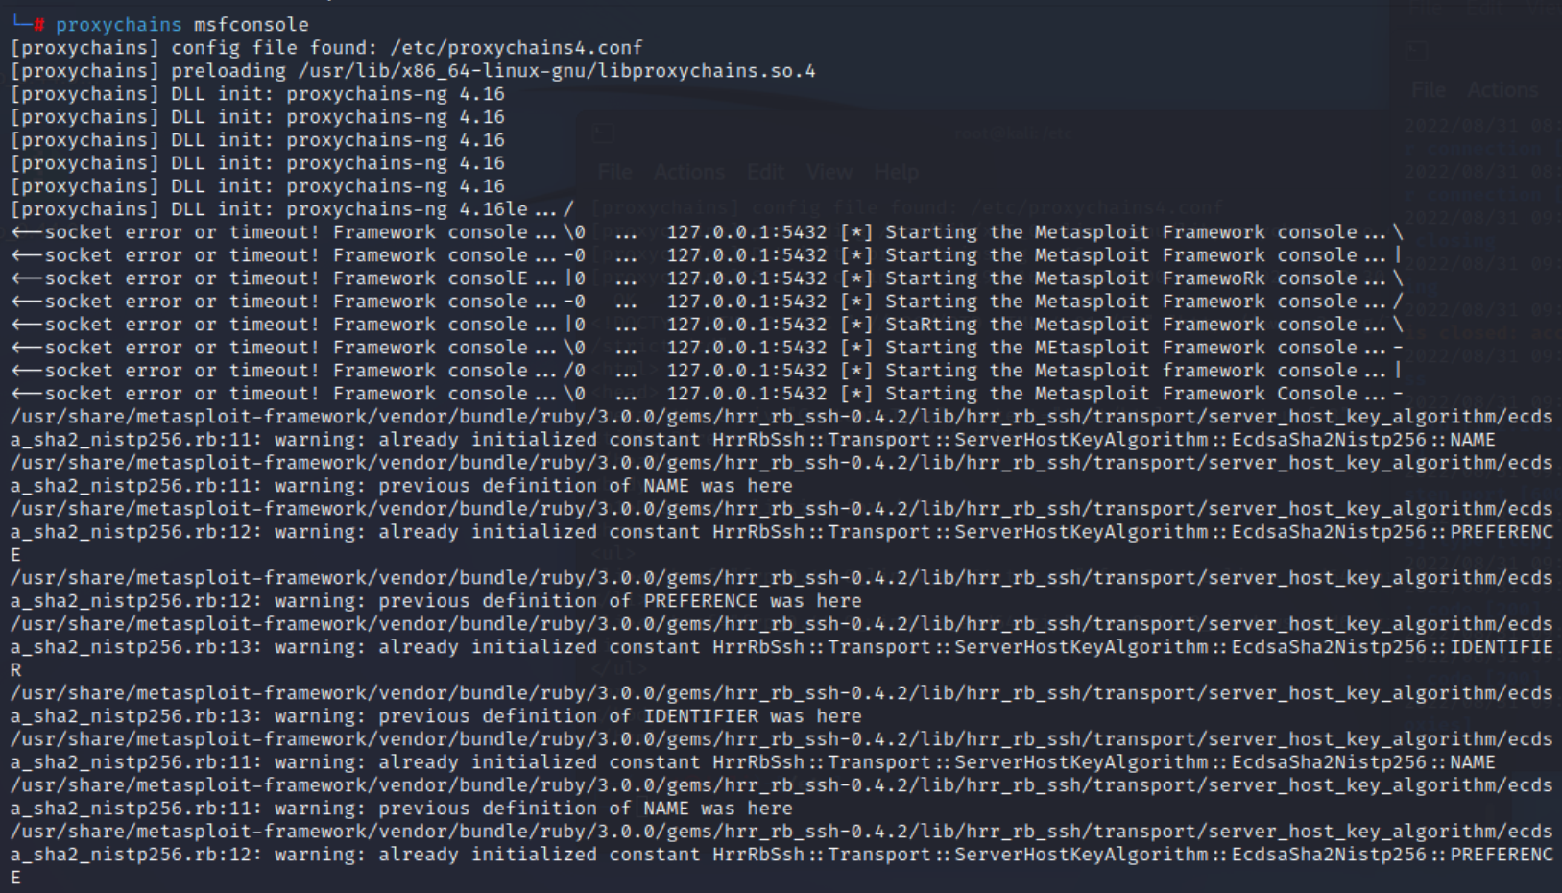
Task: Click 'consolE' in the socket error line
Action: point(488,278)
